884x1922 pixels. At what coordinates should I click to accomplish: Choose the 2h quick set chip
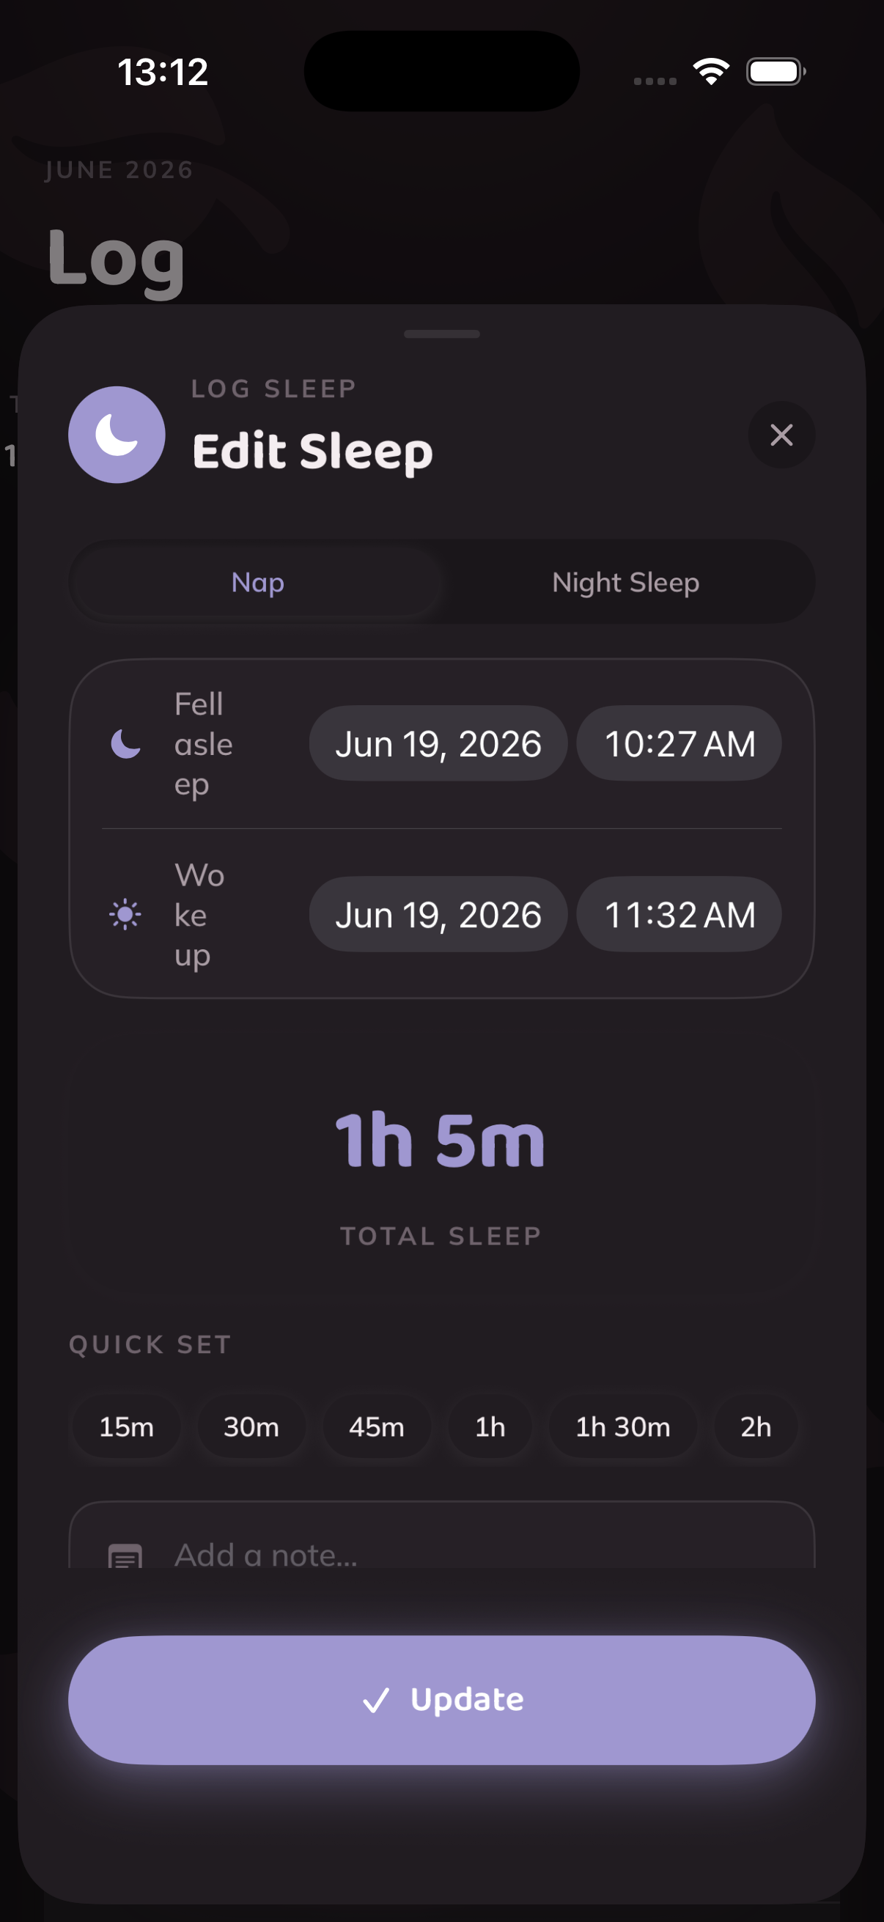756,1426
